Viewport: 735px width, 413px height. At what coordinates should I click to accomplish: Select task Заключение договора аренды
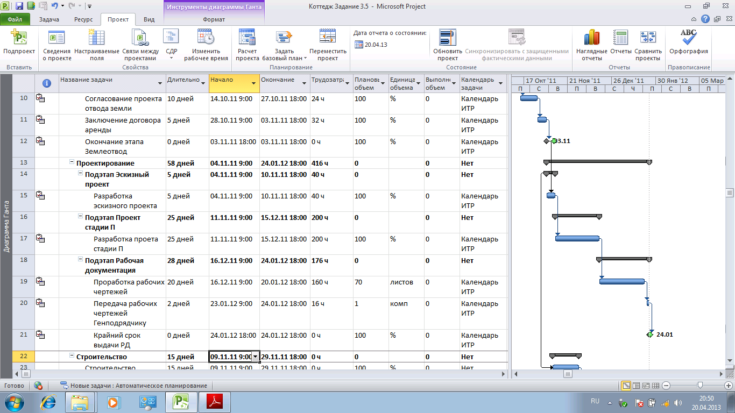(123, 125)
